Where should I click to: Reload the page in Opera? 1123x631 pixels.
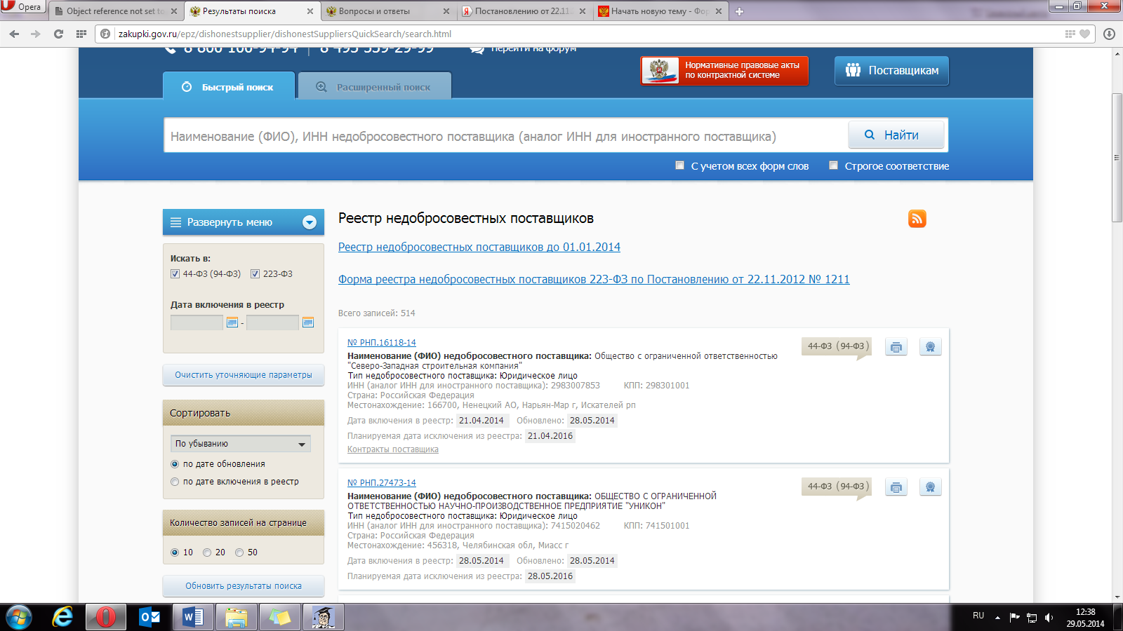coord(58,34)
